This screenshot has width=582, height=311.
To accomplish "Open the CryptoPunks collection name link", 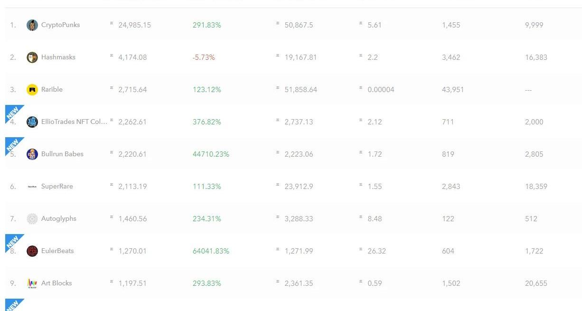I will (x=60, y=25).
